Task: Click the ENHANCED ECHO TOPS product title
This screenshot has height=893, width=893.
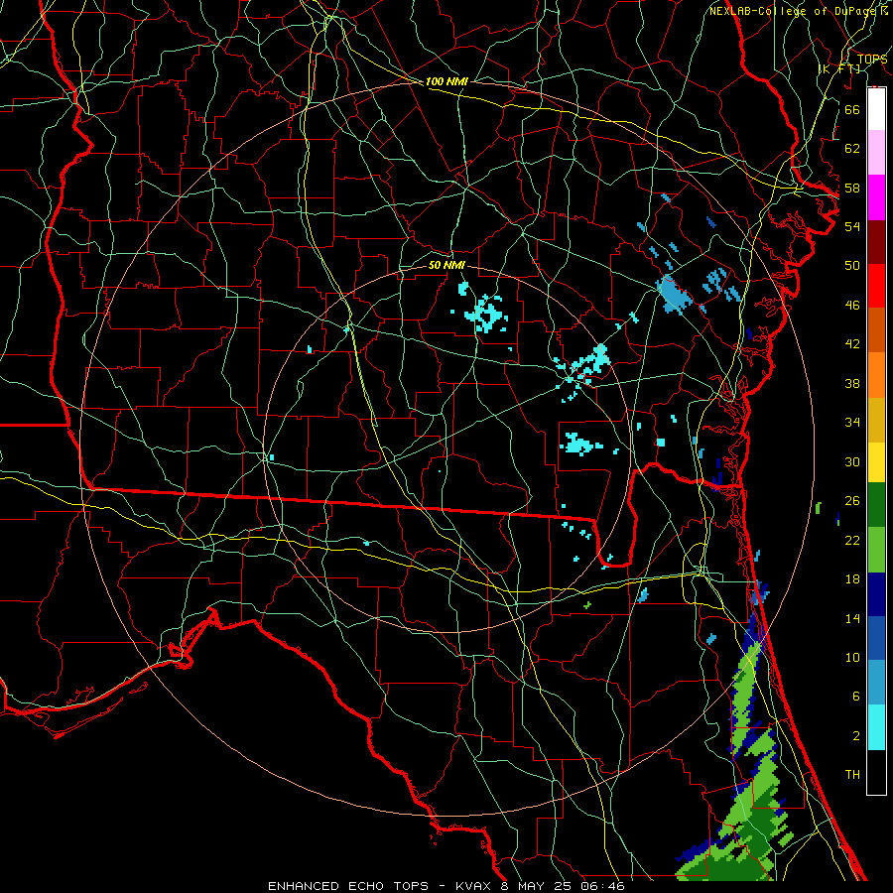Action: point(347,886)
